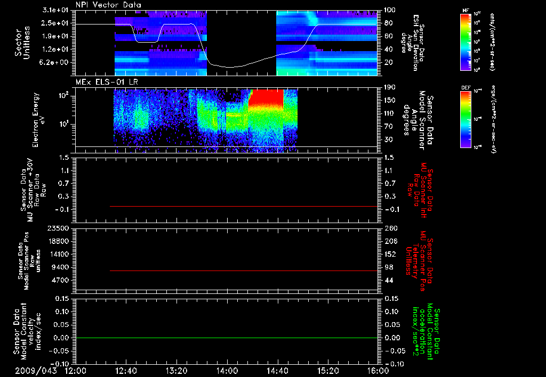Click the "Model Scanner Pos Raw unitless" axis title
Screen dimensions: 546x377
(29, 260)
